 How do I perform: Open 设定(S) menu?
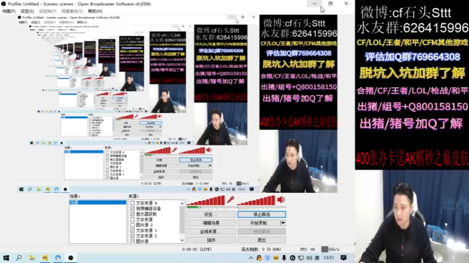point(27,11)
